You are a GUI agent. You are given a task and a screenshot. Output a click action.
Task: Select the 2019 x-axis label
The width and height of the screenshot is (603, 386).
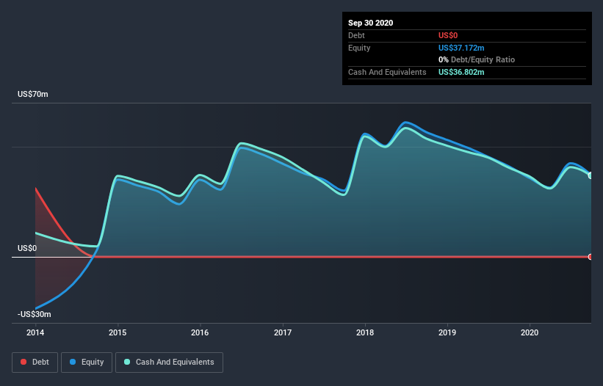[x=447, y=332]
